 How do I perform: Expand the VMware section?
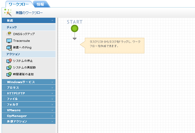(52, 110)
